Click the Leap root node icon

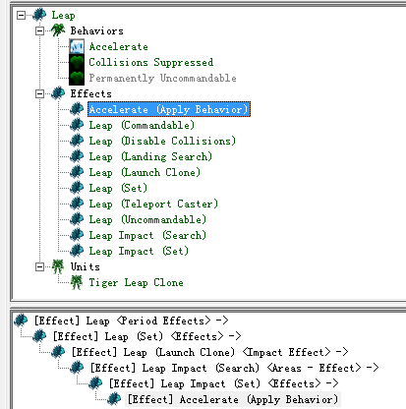(x=39, y=15)
